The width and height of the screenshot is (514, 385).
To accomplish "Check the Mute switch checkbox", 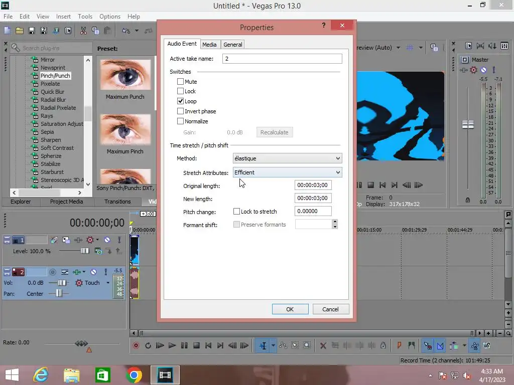I will tap(180, 82).
